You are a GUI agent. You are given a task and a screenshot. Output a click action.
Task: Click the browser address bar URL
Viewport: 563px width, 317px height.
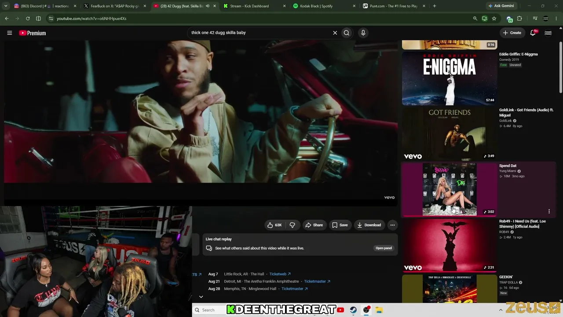(91, 18)
